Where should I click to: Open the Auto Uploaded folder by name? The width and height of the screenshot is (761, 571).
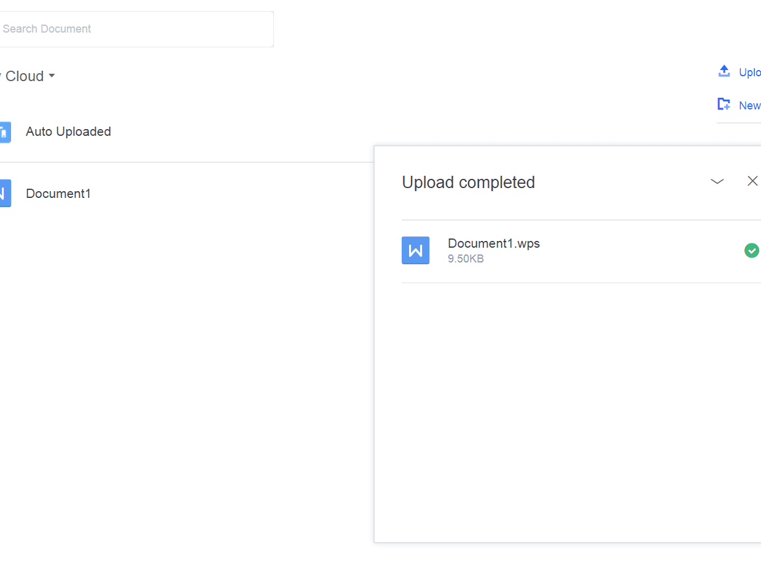pyautogui.click(x=68, y=132)
